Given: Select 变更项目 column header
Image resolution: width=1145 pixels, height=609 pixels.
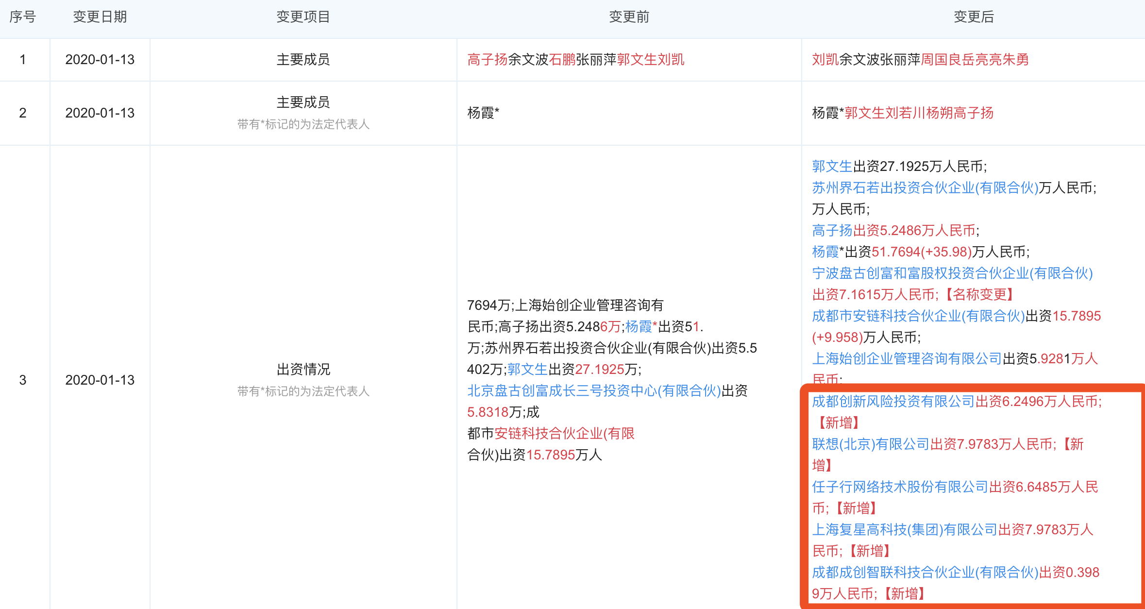Looking at the screenshot, I should click(303, 17).
